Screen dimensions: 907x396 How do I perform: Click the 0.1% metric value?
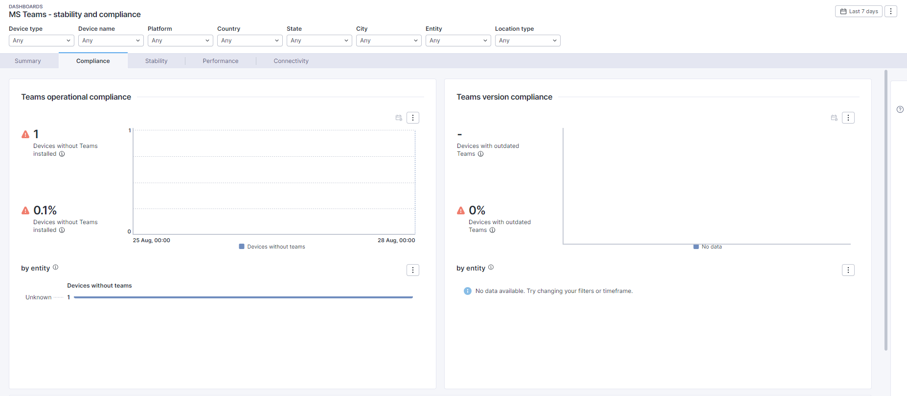point(45,210)
